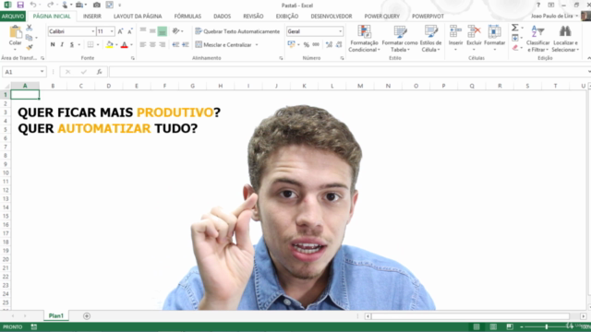Open Formatação Condicional menu
This screenshot has height=332, width=591.
click(364, 39)
